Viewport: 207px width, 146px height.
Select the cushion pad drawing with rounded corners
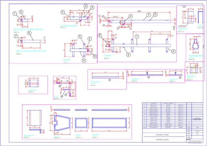point(34,83)
